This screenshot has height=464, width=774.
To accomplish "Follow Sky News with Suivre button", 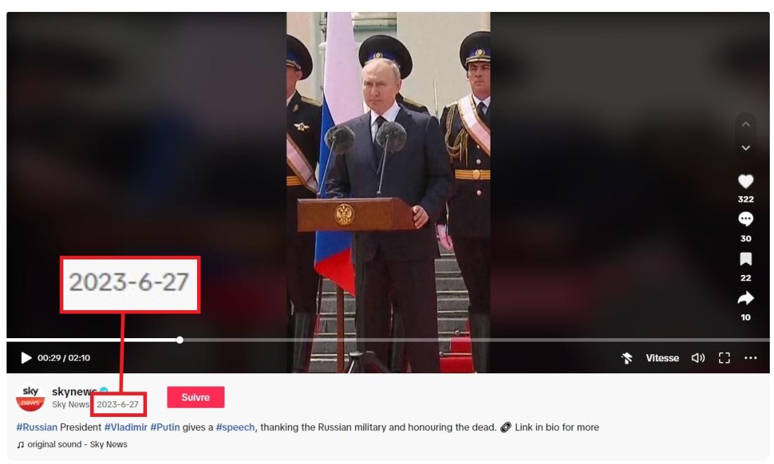I will [x=196, y=397].
